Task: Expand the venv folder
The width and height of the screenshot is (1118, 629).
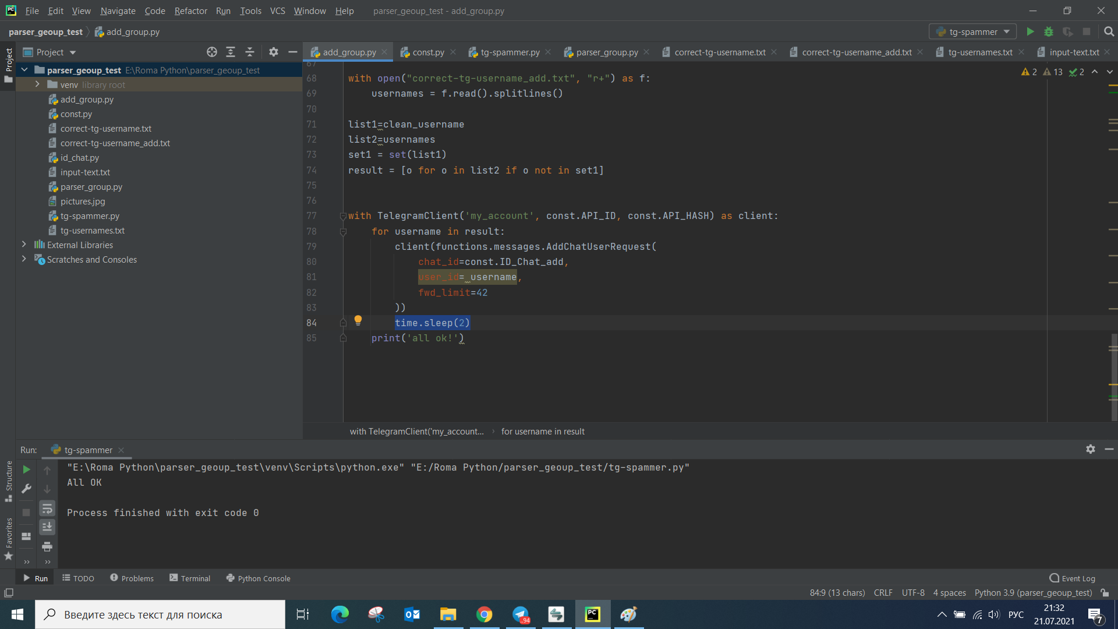Action: click(x=37, y=84)
